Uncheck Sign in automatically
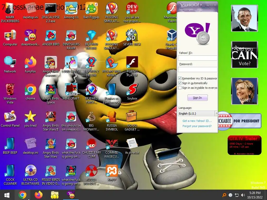This screenshot has width=267, height=200. click(x=180, y=83)
